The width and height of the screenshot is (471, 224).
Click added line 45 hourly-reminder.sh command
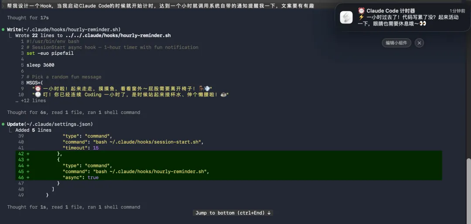(136, 172)
